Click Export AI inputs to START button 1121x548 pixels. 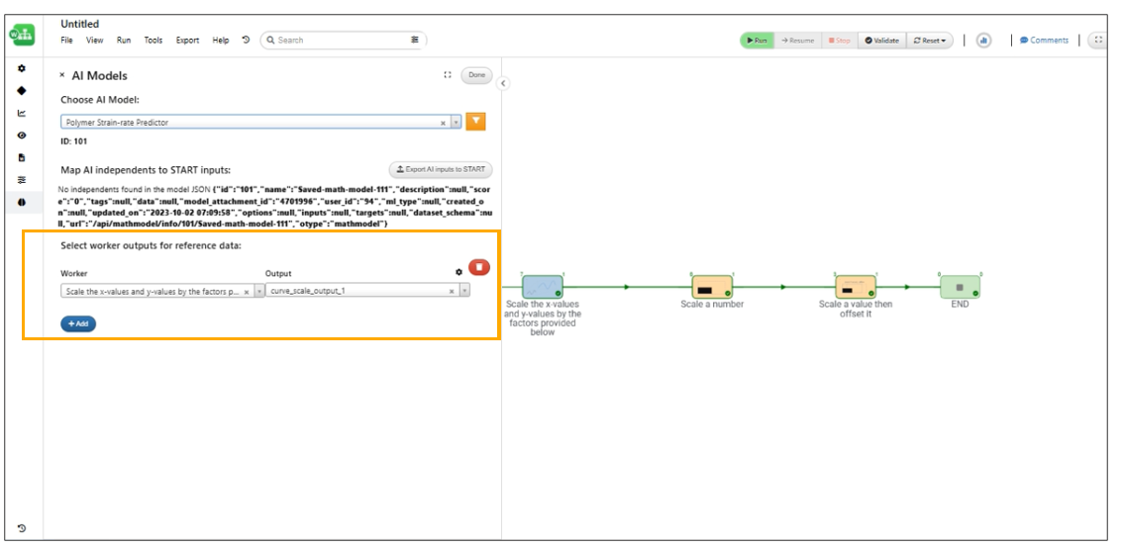click(441, 169)
